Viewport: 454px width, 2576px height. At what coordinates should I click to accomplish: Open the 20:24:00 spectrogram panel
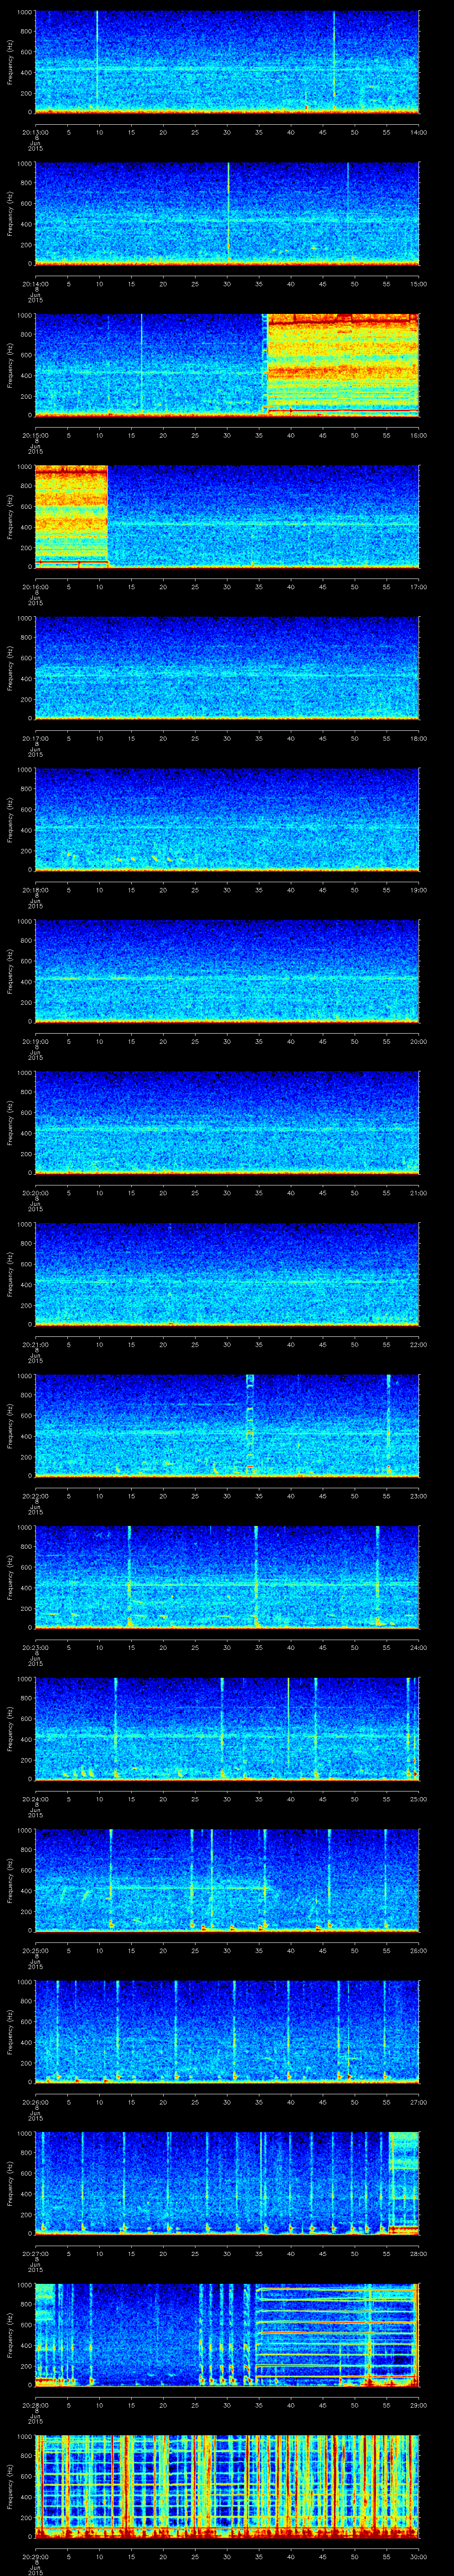coord(227,1727)
